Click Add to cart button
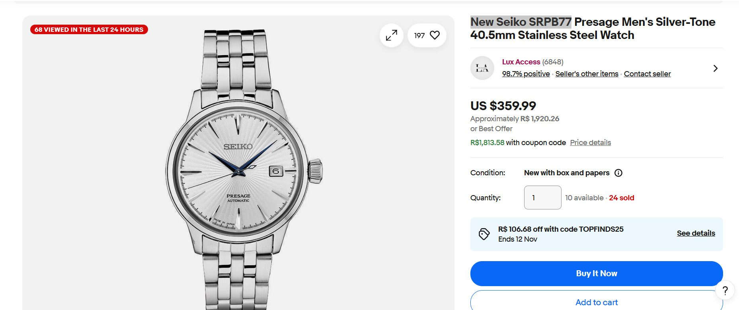This screenshot has height=310, width=739. tap(596, 302)
